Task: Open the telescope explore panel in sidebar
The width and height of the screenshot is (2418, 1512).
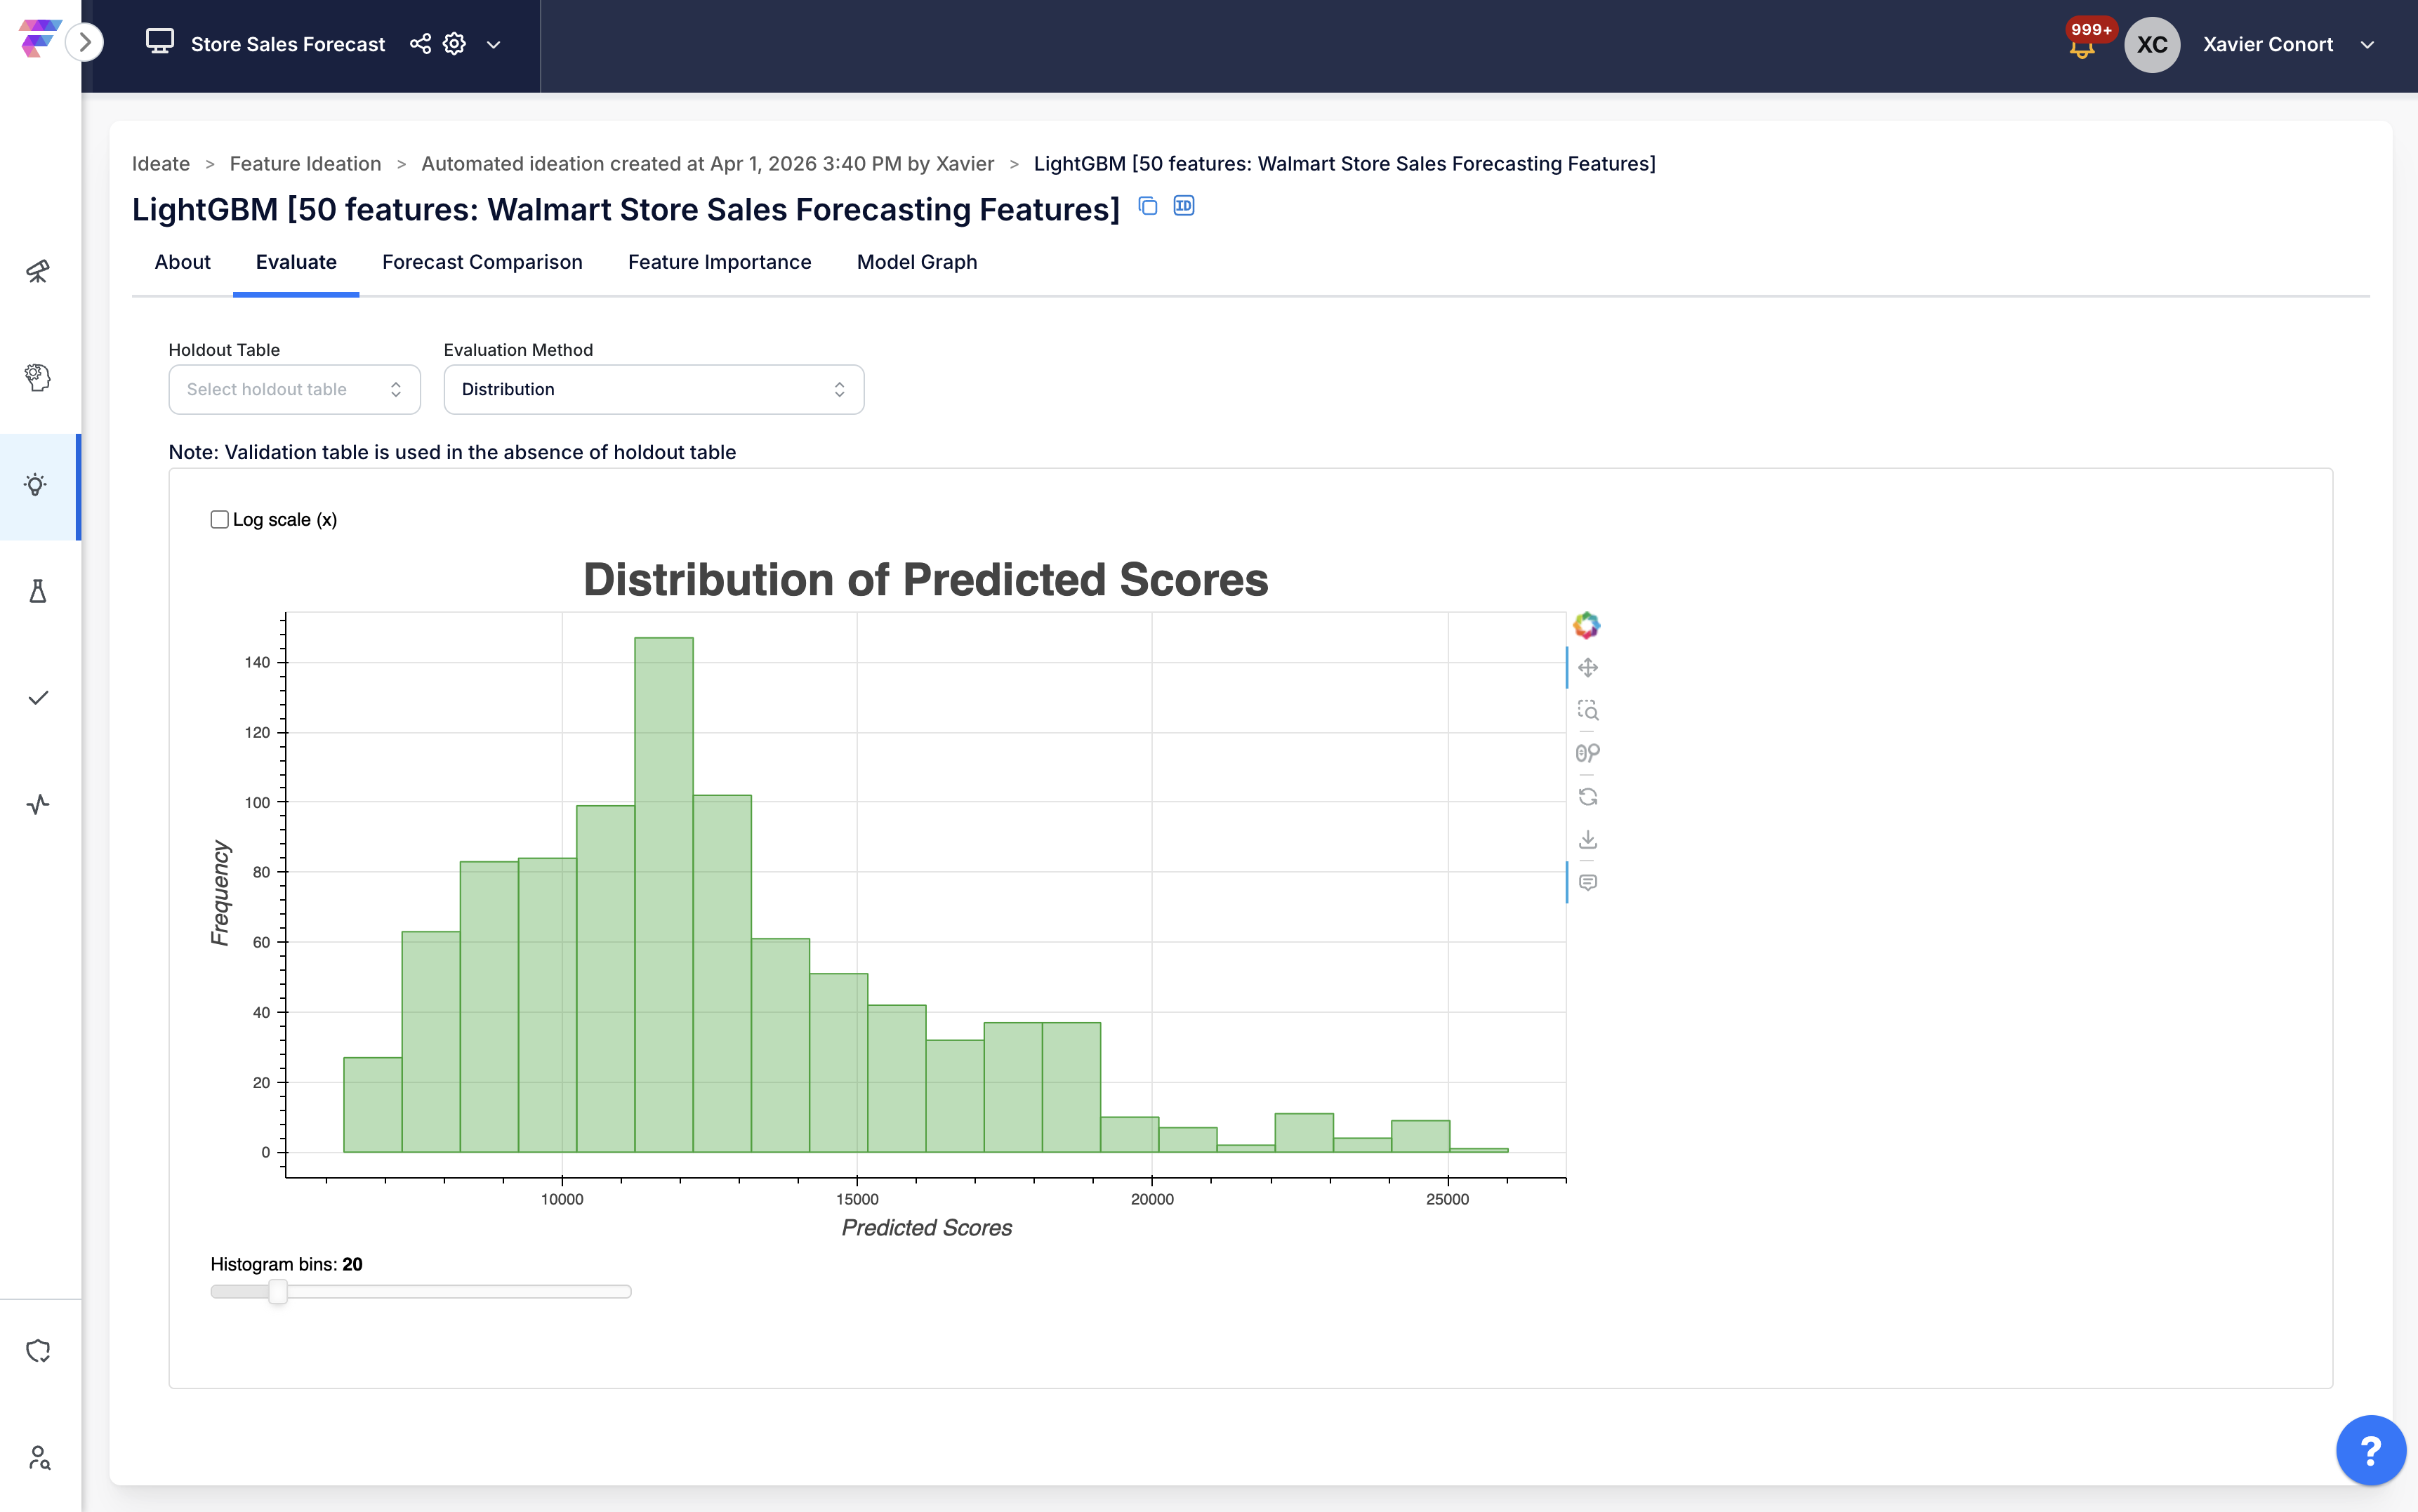Action: [38, 270]
